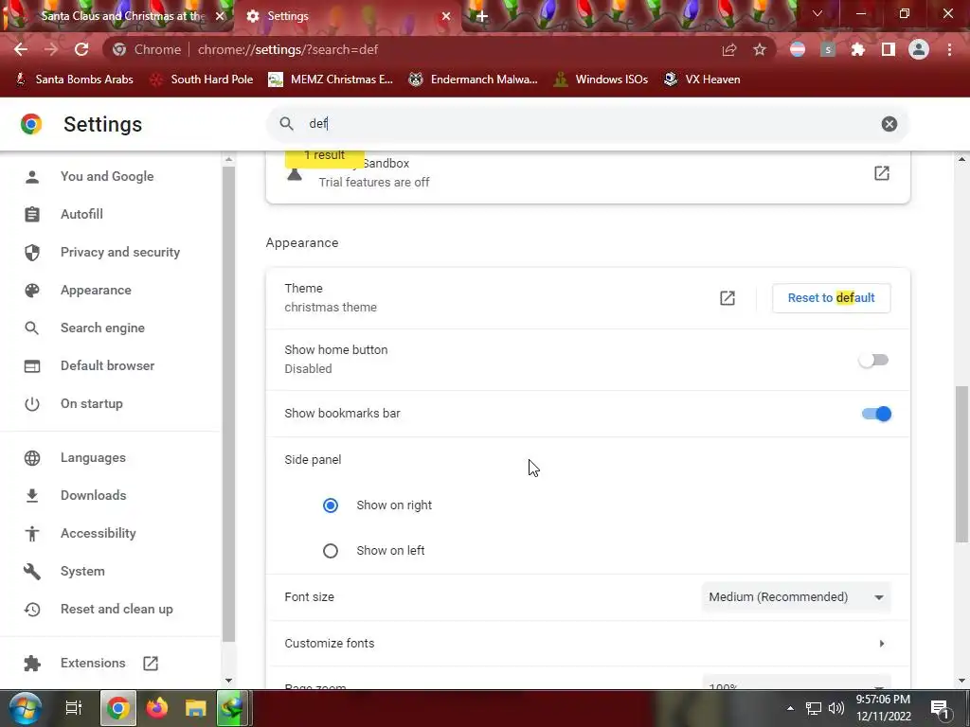Click the address bar URL
Screen dimensions: 970x727
pyautogui.click(x=288, y=49)
